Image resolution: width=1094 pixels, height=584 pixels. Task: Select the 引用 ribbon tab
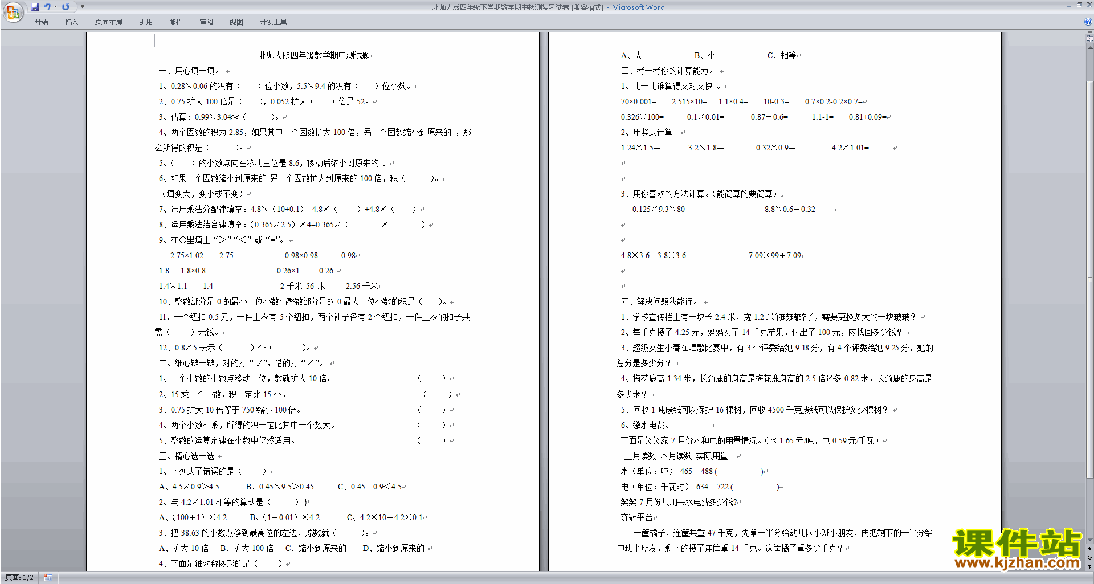point(146,22)
